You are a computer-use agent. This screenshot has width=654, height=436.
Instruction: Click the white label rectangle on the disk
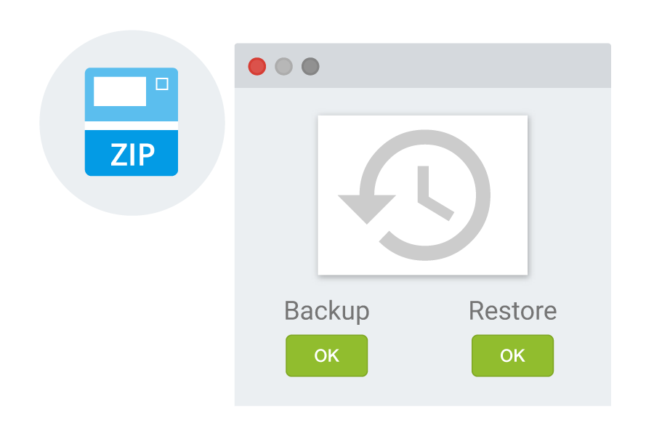120,92
